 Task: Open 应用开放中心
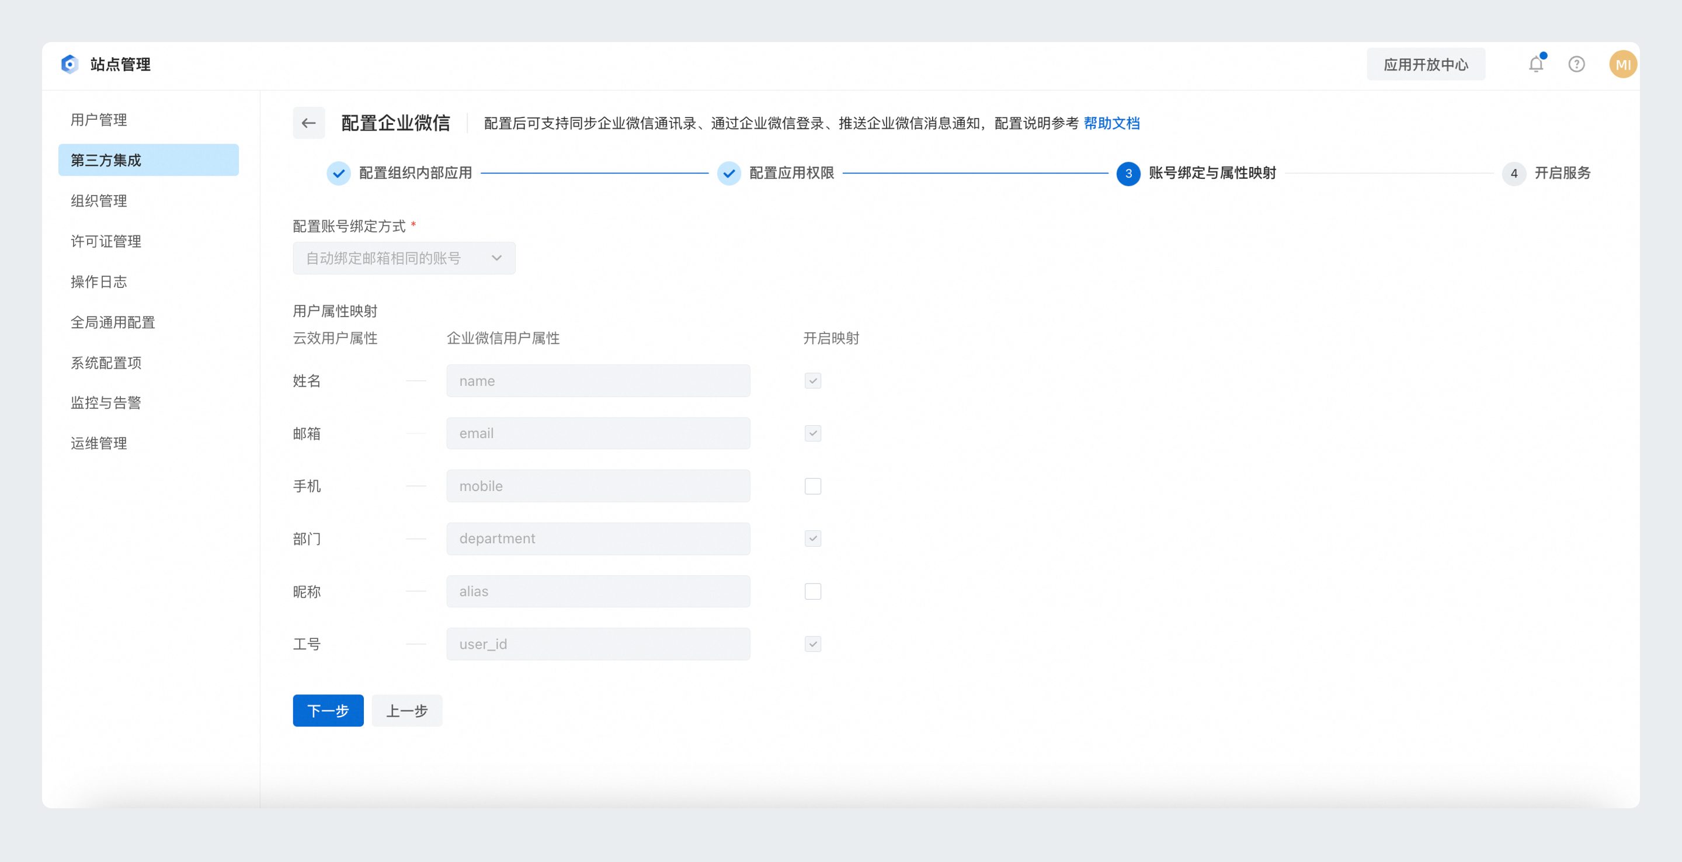pyautogui.click(x=1426, y=64)
